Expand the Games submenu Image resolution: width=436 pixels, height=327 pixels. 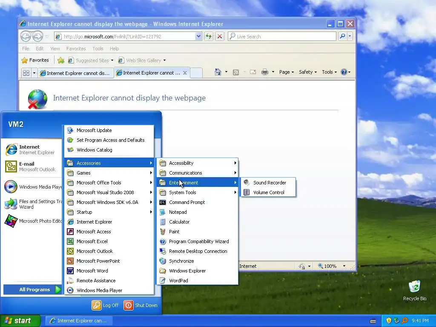click(109, 173)
